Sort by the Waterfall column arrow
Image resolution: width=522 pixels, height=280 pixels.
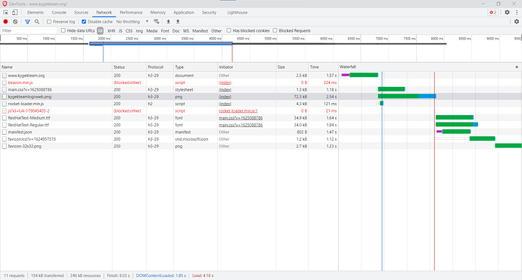(517, 67)
